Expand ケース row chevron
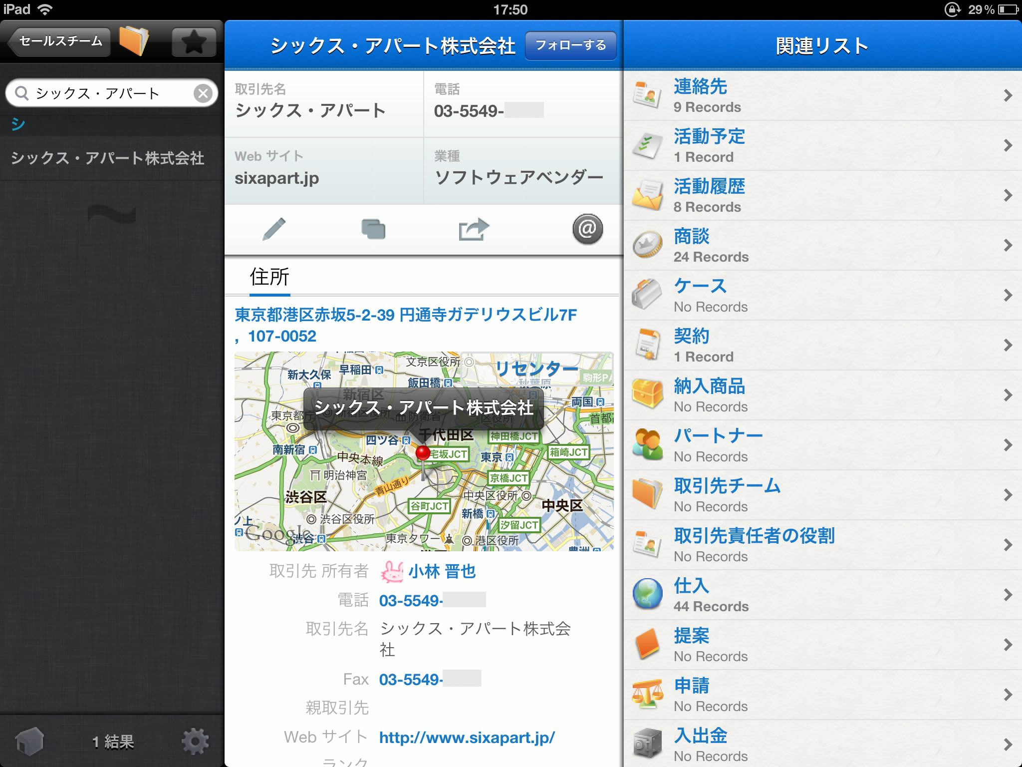The width and height of the screenshot is (1022, 767). [x=1008, y=295]
